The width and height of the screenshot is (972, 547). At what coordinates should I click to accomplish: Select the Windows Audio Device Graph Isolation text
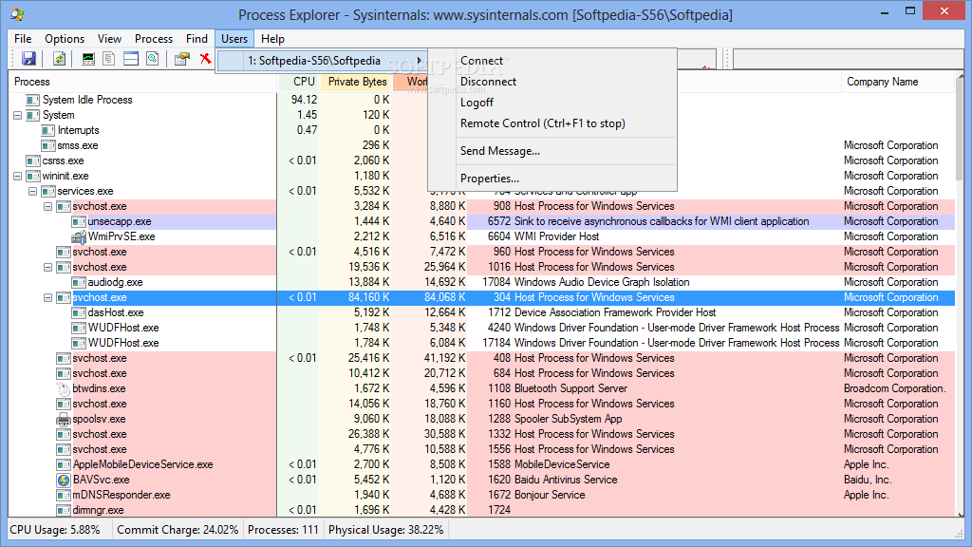[602, 282]
